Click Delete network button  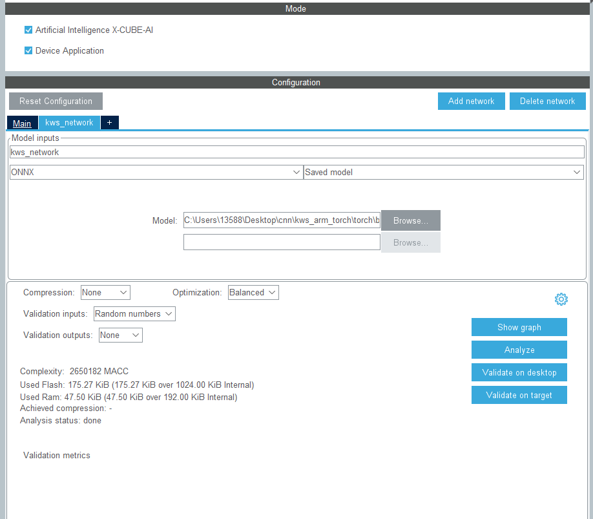(x=548, y=101)
